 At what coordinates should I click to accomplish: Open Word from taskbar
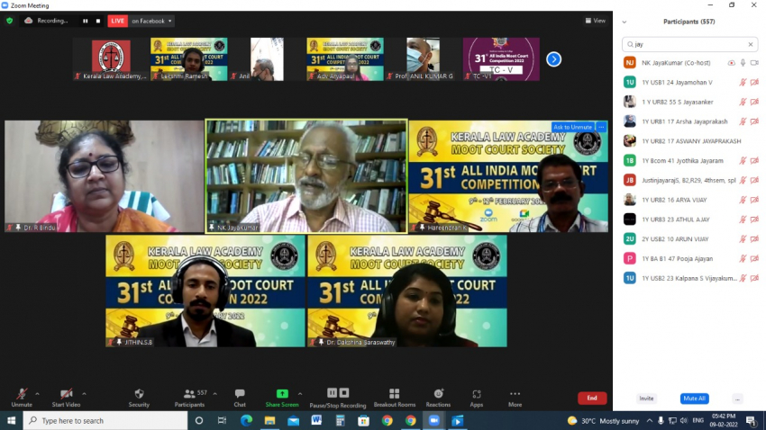[316, 420]
